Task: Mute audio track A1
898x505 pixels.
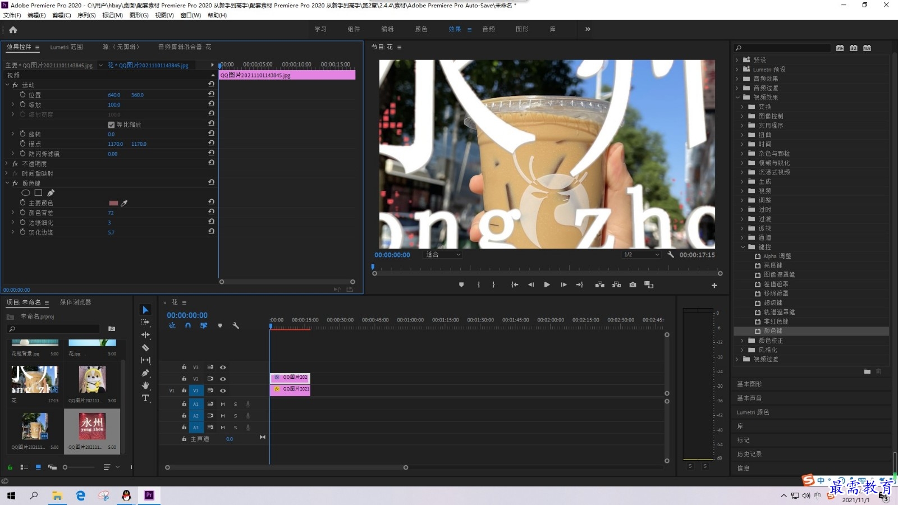Action: coord(223,404)
